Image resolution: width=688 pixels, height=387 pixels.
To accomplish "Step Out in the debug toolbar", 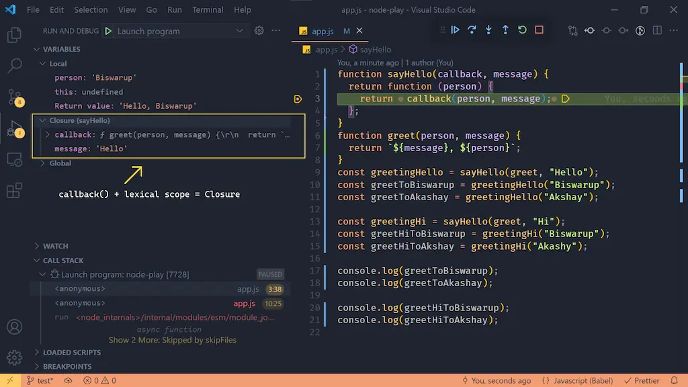I will [x=505, y=30].
